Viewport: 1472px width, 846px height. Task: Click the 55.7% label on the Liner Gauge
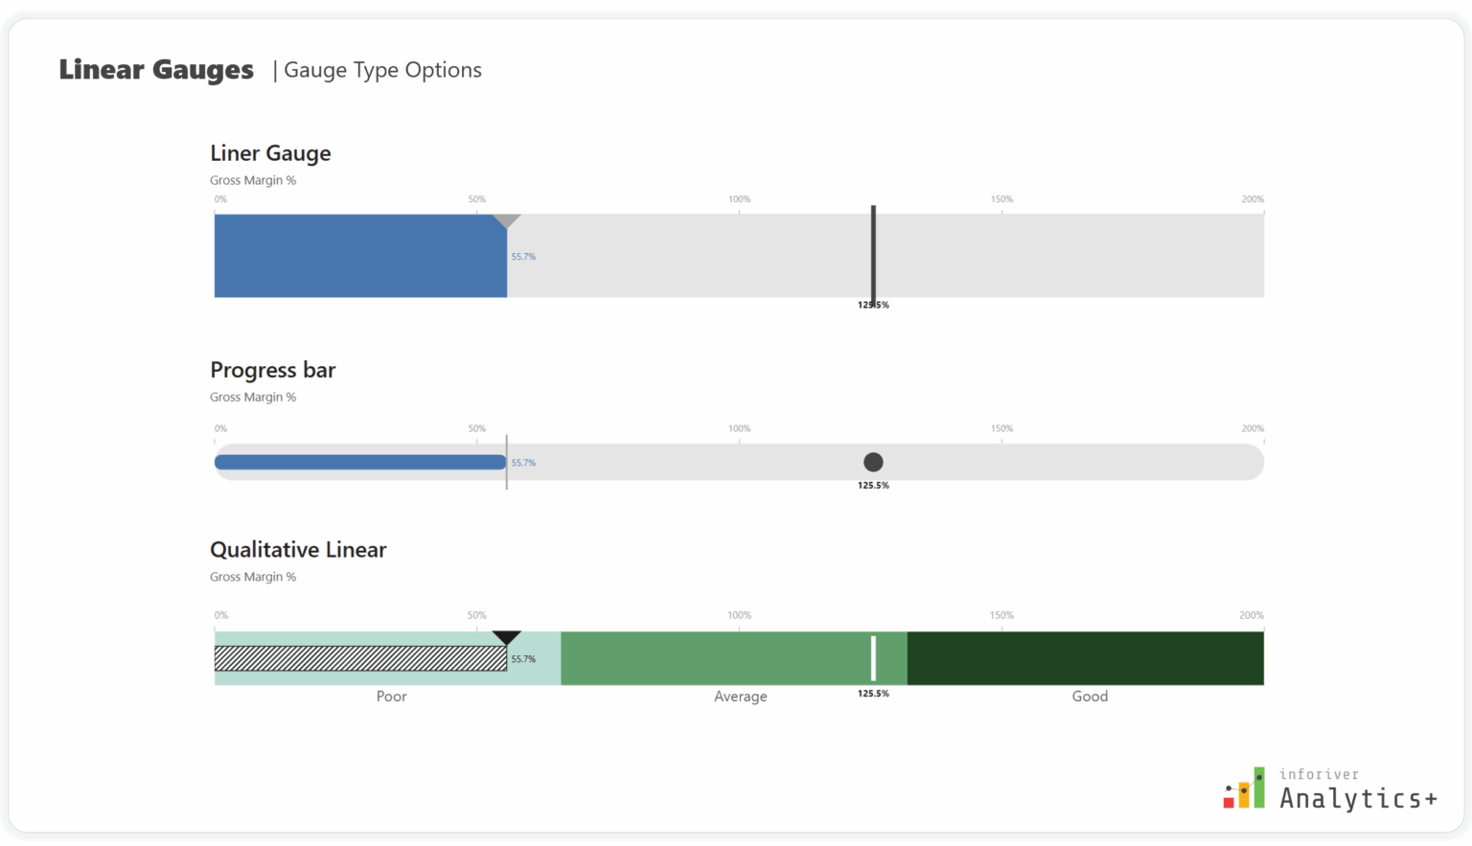pyautogui.click(x=523, y=256)
